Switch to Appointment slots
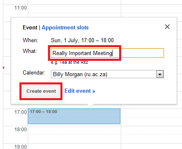 pos(65,27)
